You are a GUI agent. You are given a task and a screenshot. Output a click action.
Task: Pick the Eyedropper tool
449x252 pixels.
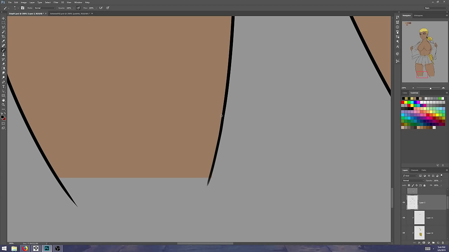[x=4, y=41]
